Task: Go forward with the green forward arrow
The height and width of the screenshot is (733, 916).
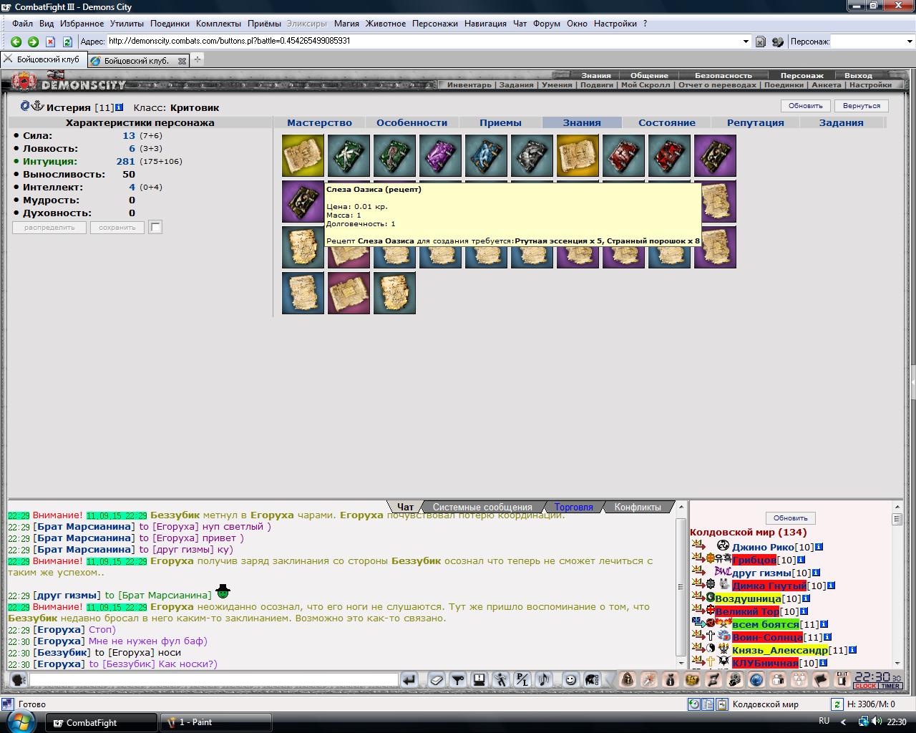Action: (x=33, y=42)
